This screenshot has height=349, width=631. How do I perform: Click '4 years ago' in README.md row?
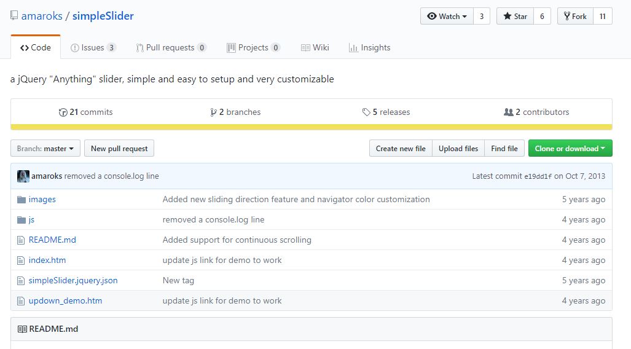[x=584, y=240]
